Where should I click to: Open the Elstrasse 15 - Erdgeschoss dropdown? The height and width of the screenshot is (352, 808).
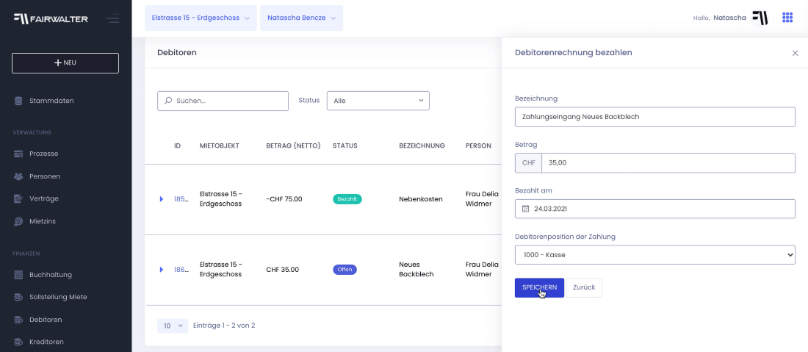(x=201, y=18)
